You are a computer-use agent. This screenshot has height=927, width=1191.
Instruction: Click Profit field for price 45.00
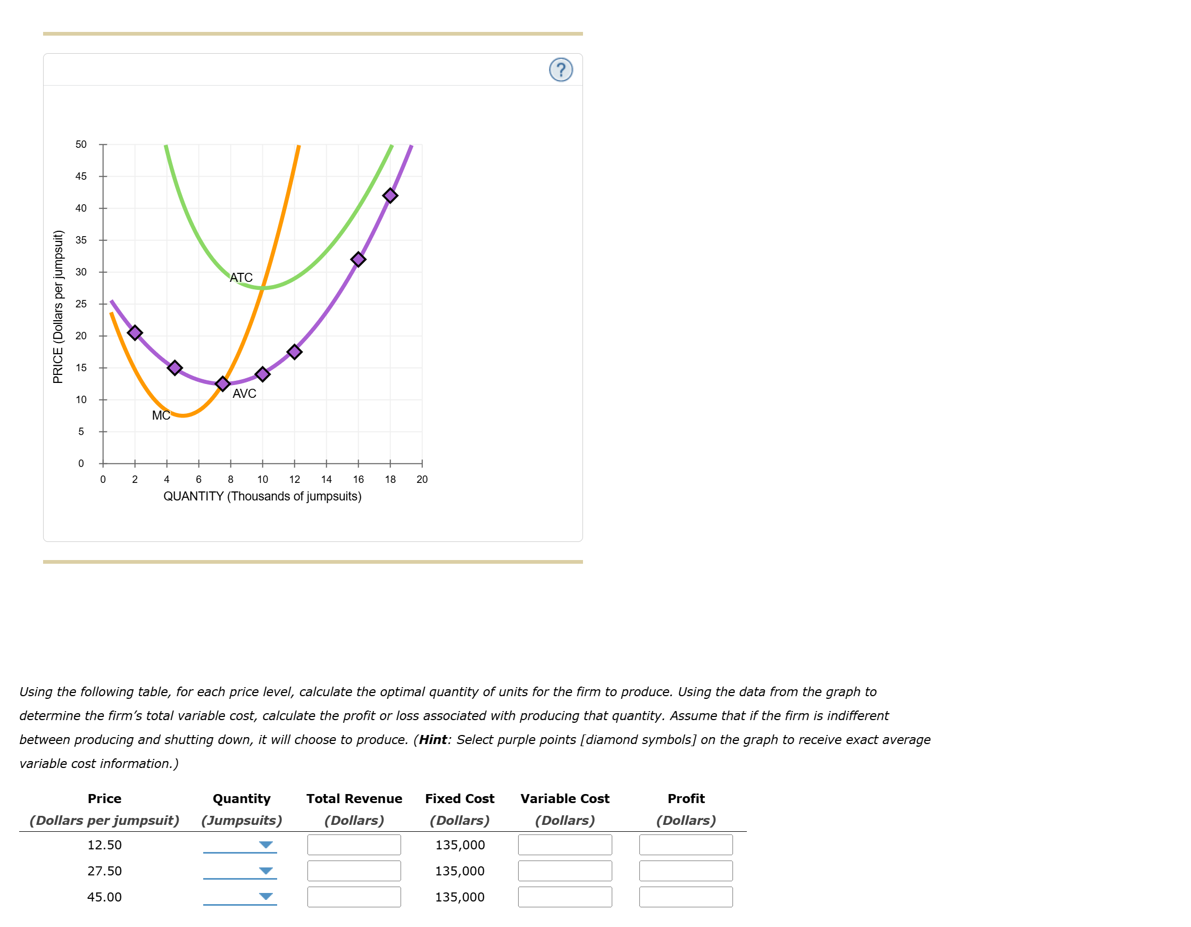point(686,897)
